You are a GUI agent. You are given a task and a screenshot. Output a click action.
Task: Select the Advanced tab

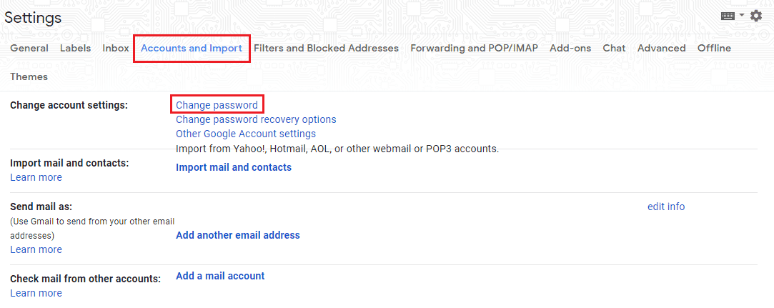pyautogui.click(x=661, y=49)
